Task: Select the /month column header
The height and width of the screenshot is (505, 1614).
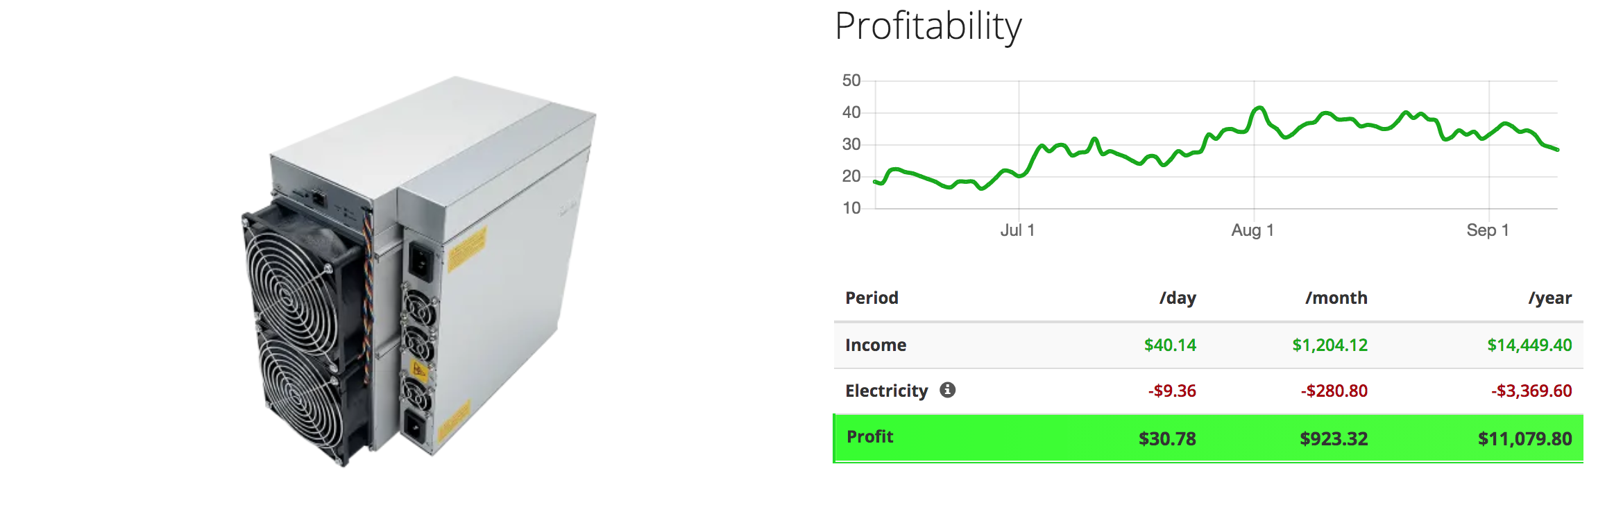Action: tap(1336, 298)
